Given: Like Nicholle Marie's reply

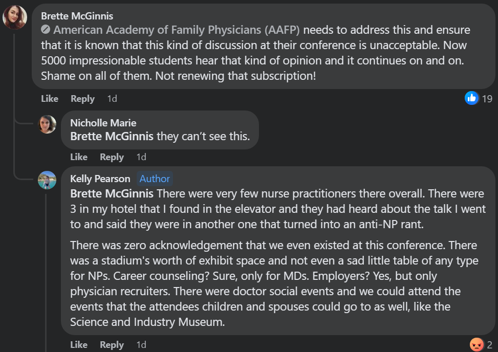Looking at the screenshot, I should tap(79, 157).
